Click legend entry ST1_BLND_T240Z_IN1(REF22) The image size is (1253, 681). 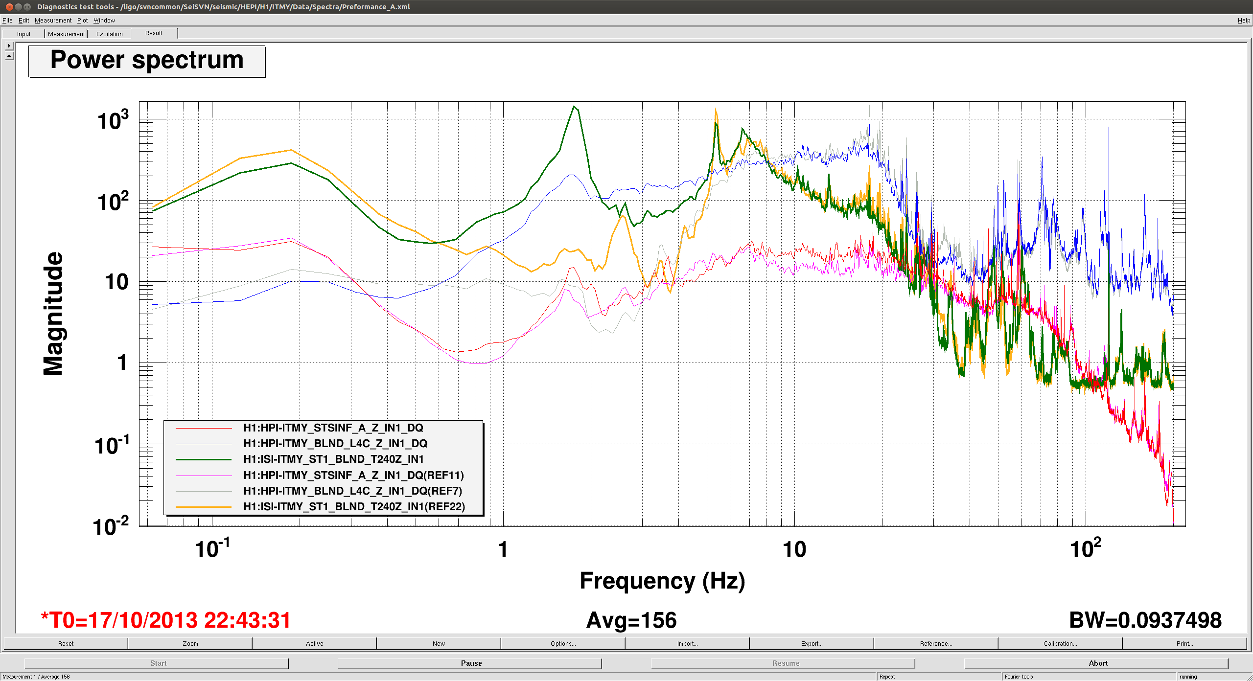coord(354,506)
